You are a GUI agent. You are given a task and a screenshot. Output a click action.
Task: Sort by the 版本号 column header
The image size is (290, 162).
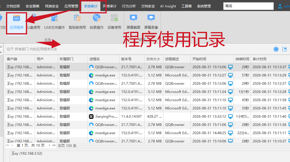click(x=132, y=59)
